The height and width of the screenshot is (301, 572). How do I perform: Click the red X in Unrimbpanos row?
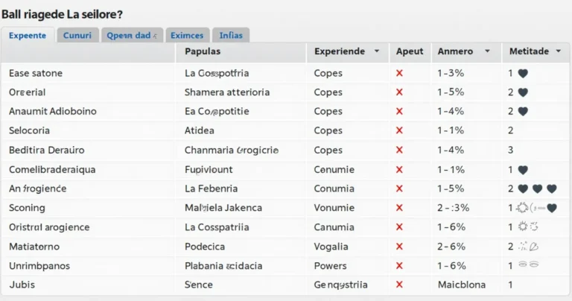(x=399, y=265)
